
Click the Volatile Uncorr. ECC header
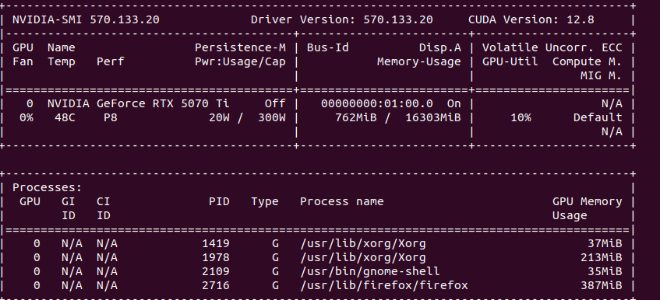point(552,48)
